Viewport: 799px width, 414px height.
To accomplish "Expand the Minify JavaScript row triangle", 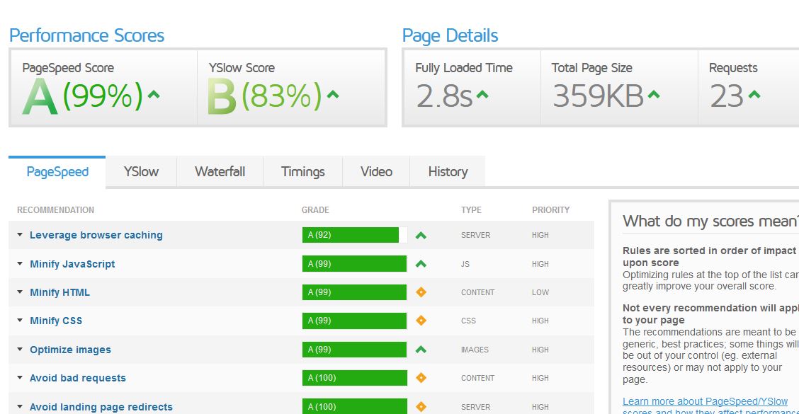I will point(20,264).
